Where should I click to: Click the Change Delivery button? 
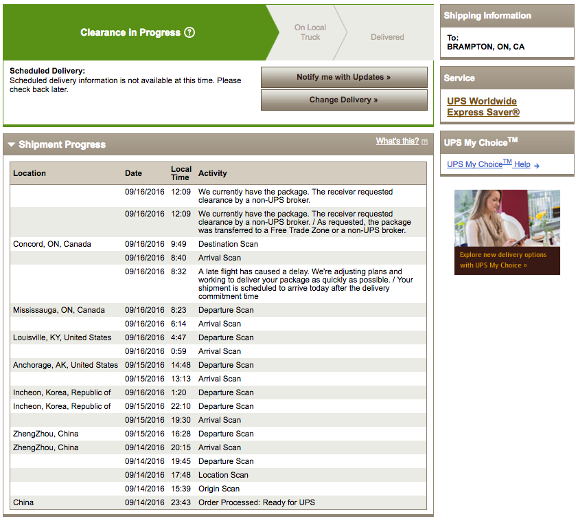pyautogui.click(x=344, y=100)
